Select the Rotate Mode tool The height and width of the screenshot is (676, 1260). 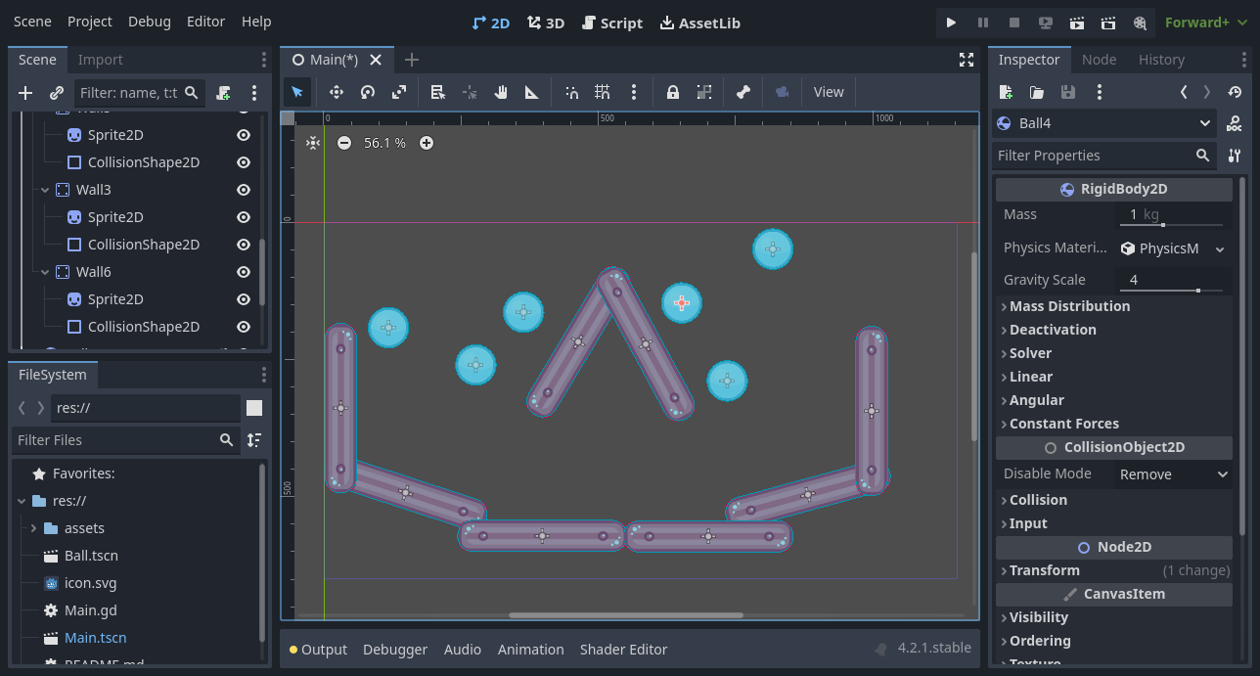pyautogui.click(x=367, y=91)
